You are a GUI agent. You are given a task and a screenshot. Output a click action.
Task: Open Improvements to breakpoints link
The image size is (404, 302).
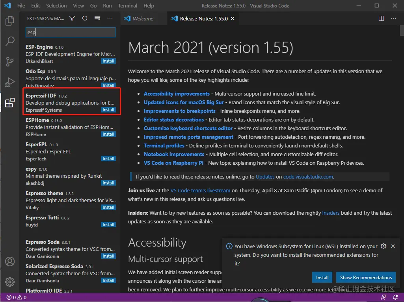[x=180, y=111]
